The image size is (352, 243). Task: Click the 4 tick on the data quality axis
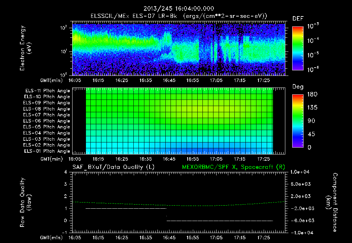click(66, 172)
